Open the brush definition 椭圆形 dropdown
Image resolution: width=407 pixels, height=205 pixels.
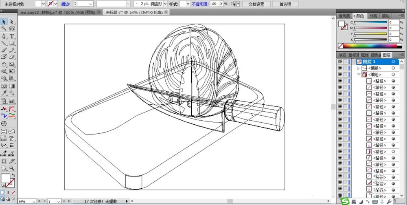click(x=165, y=4)
